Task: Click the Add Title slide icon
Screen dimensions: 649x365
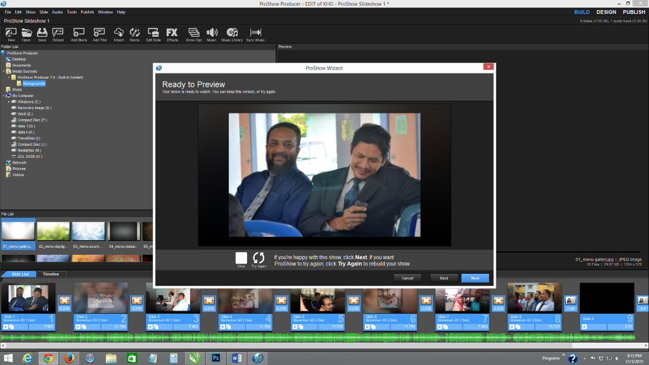Action: (100, 34)
